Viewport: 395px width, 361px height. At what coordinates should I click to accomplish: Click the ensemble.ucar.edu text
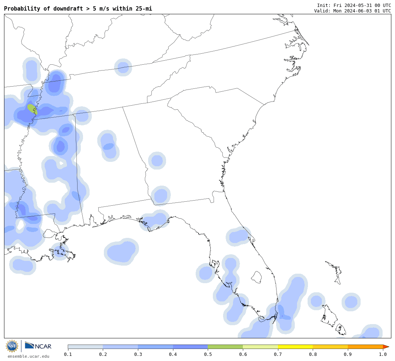(29, 356)
